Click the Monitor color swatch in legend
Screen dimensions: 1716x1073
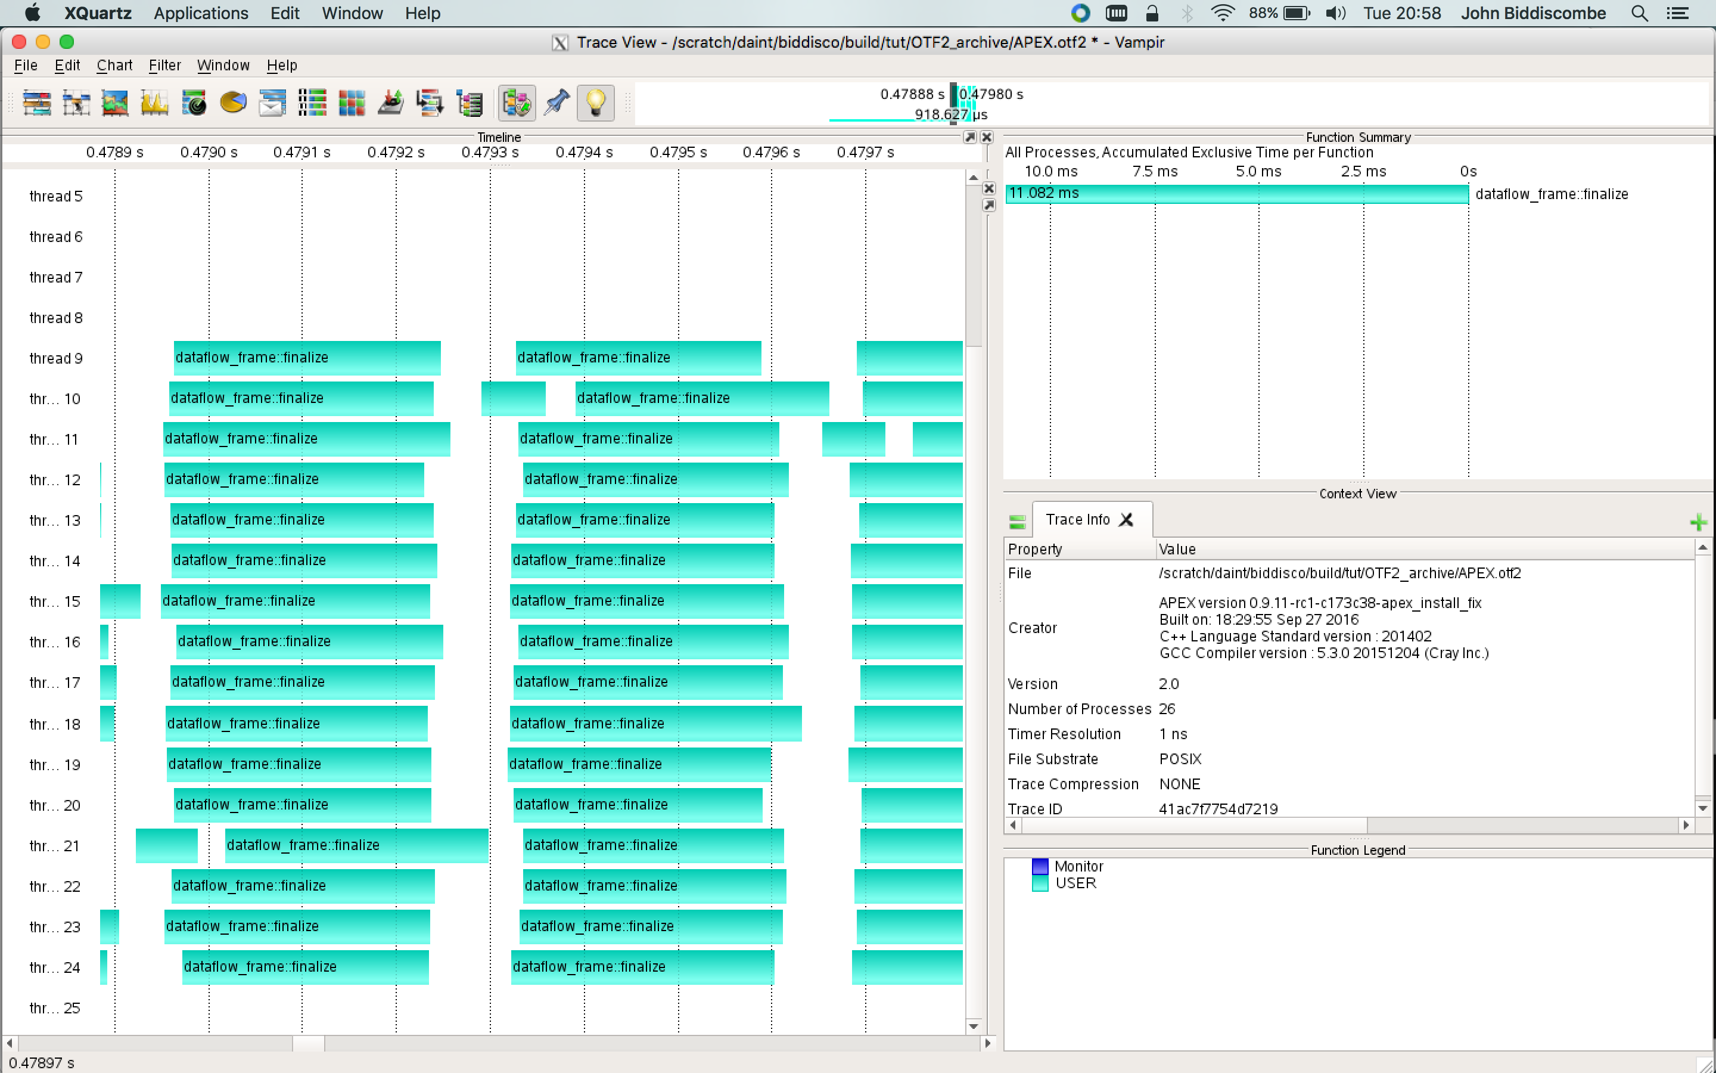(x=1040, y=867)
